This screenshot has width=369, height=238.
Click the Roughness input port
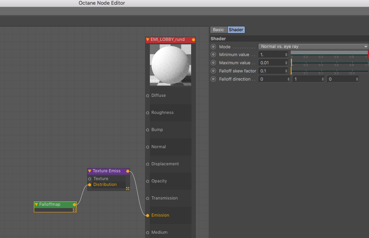(148, 113)
